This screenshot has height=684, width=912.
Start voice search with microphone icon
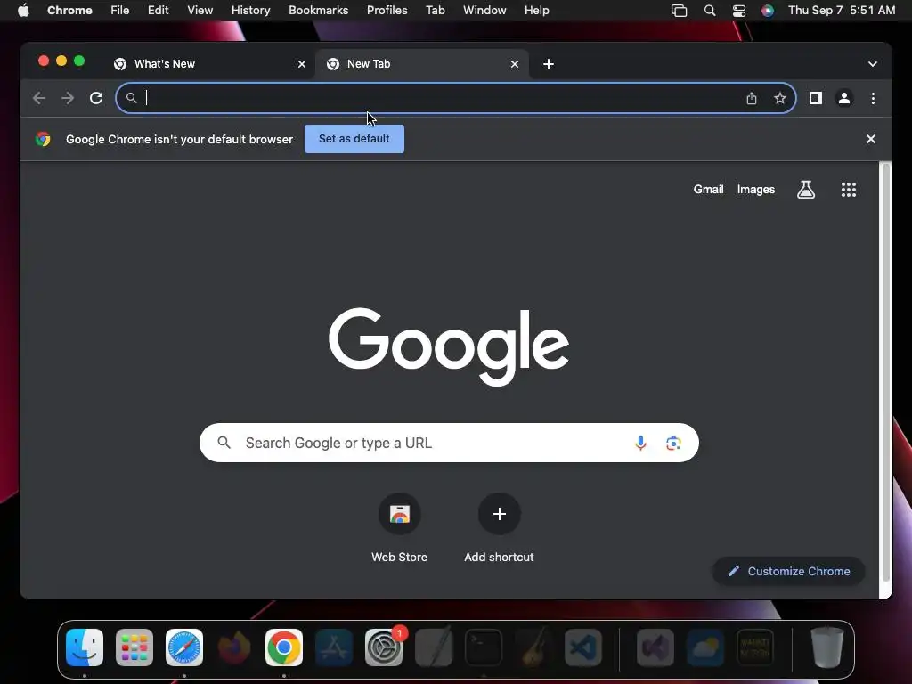[640, 444]
